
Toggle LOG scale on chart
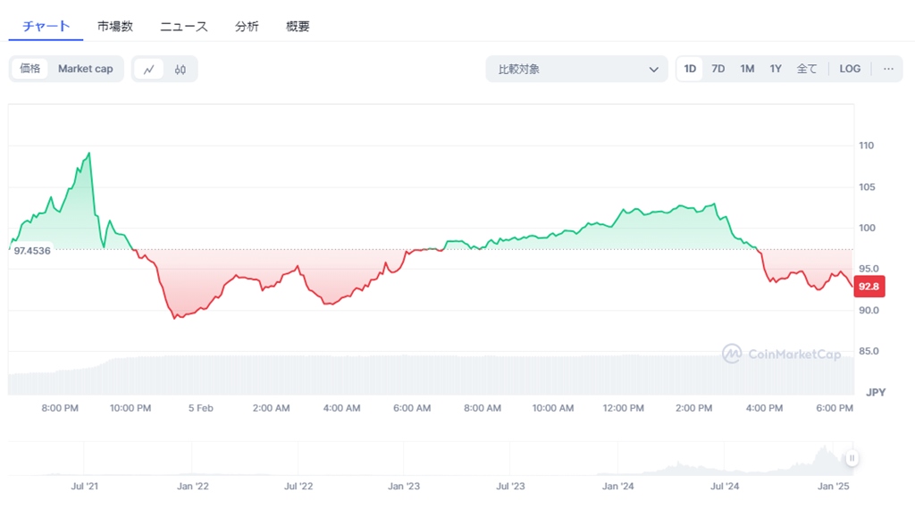tap(850, 69)
